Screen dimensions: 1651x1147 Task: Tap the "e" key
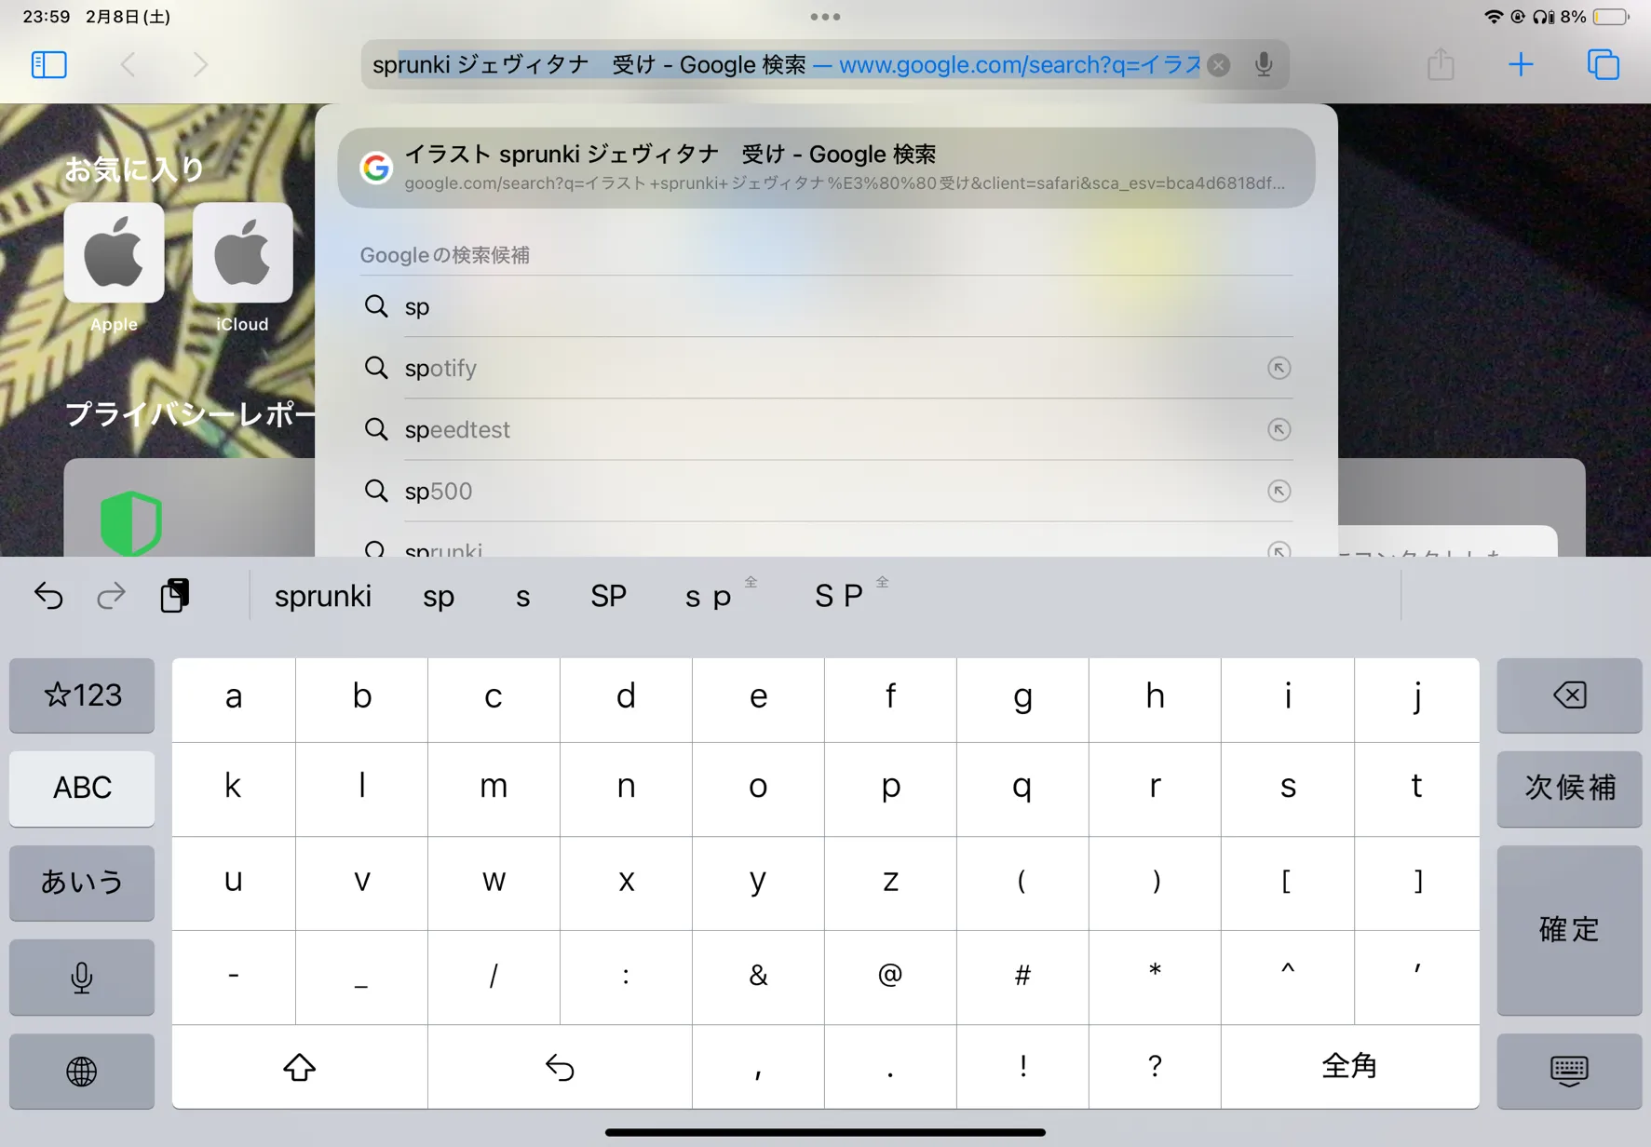758,700
